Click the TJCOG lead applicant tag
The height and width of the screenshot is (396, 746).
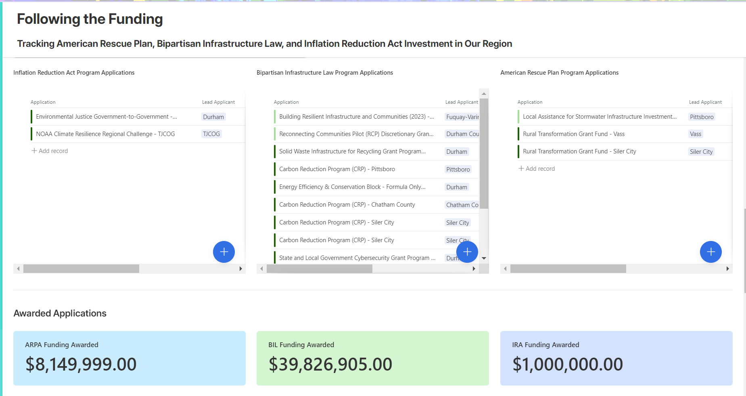pos(211,134)
